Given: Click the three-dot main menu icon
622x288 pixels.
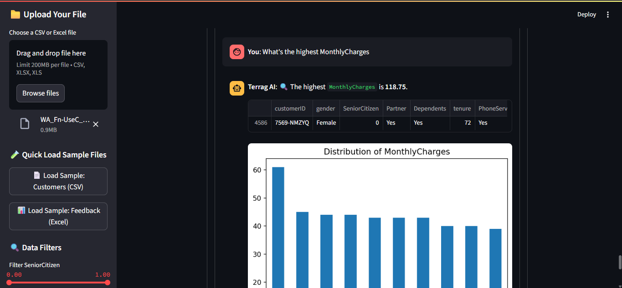Looking at the screenshot, I should 607,15.
